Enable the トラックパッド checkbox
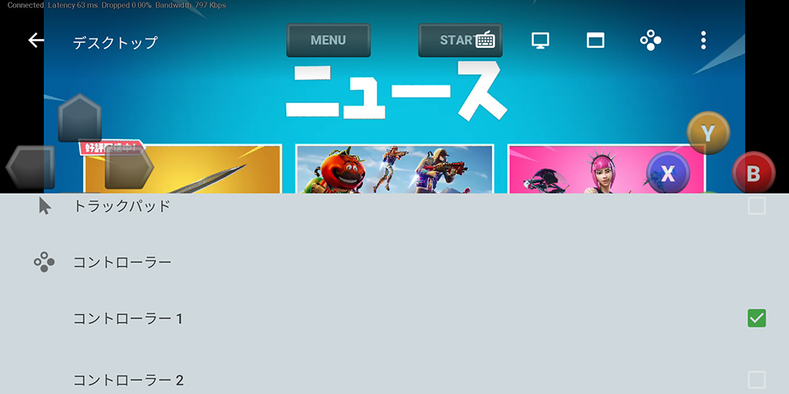789x394 pixels. (757, 206)
